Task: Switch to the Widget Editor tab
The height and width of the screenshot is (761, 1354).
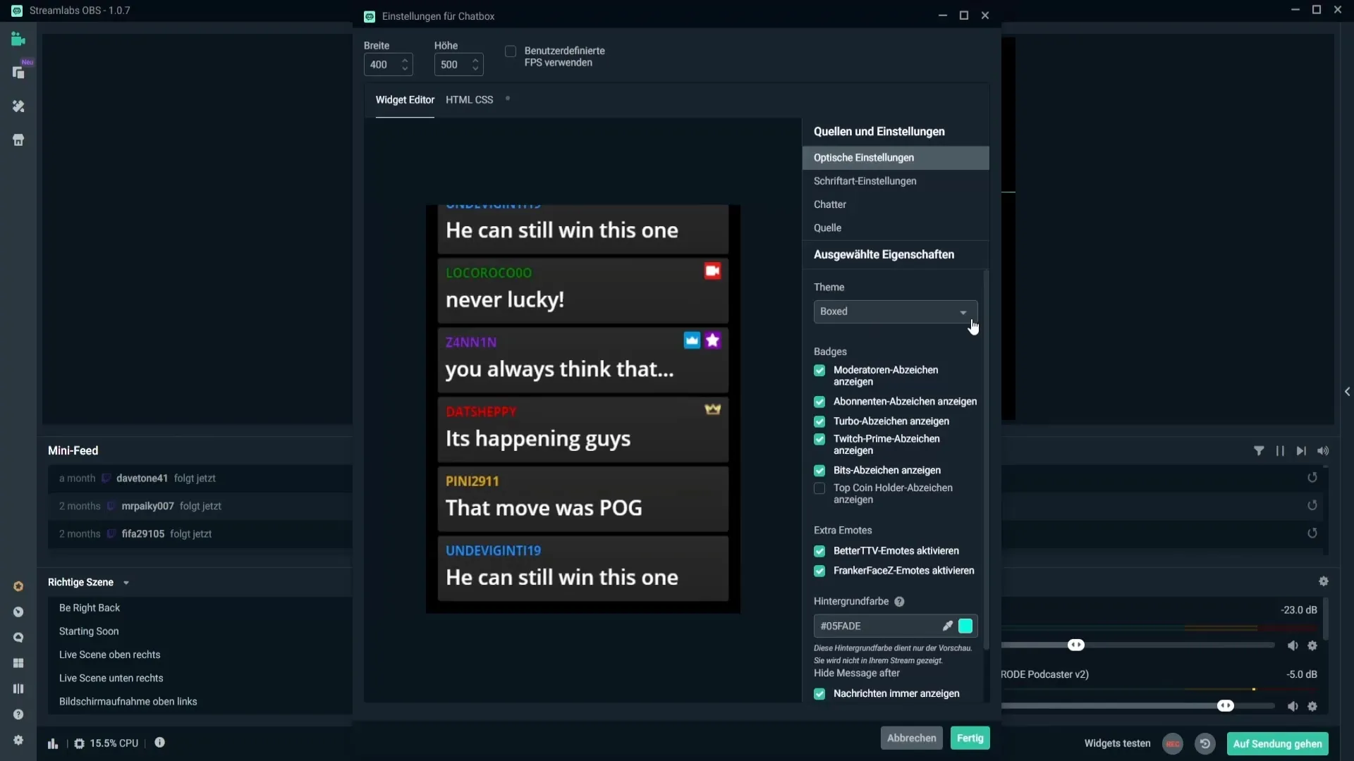Action: [405, 100]
